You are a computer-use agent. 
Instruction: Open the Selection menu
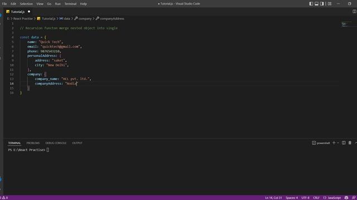[26, 4]
